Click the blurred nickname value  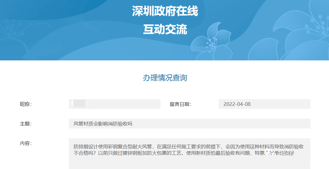[79, 104]
